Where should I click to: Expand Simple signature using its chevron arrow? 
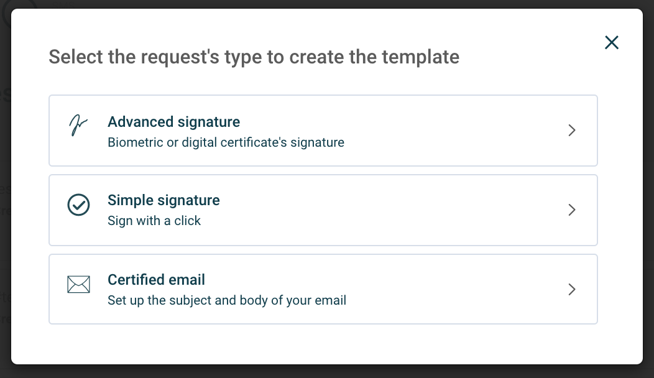pos(572,210)
